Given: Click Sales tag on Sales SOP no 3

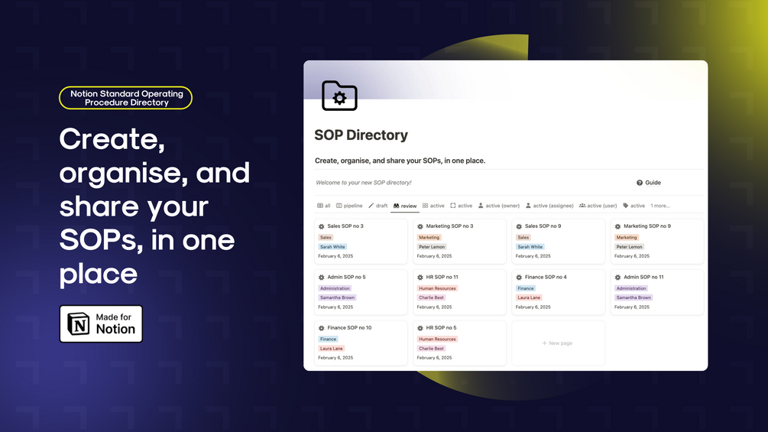Looking at the screenshot, I should click(326, 238).
